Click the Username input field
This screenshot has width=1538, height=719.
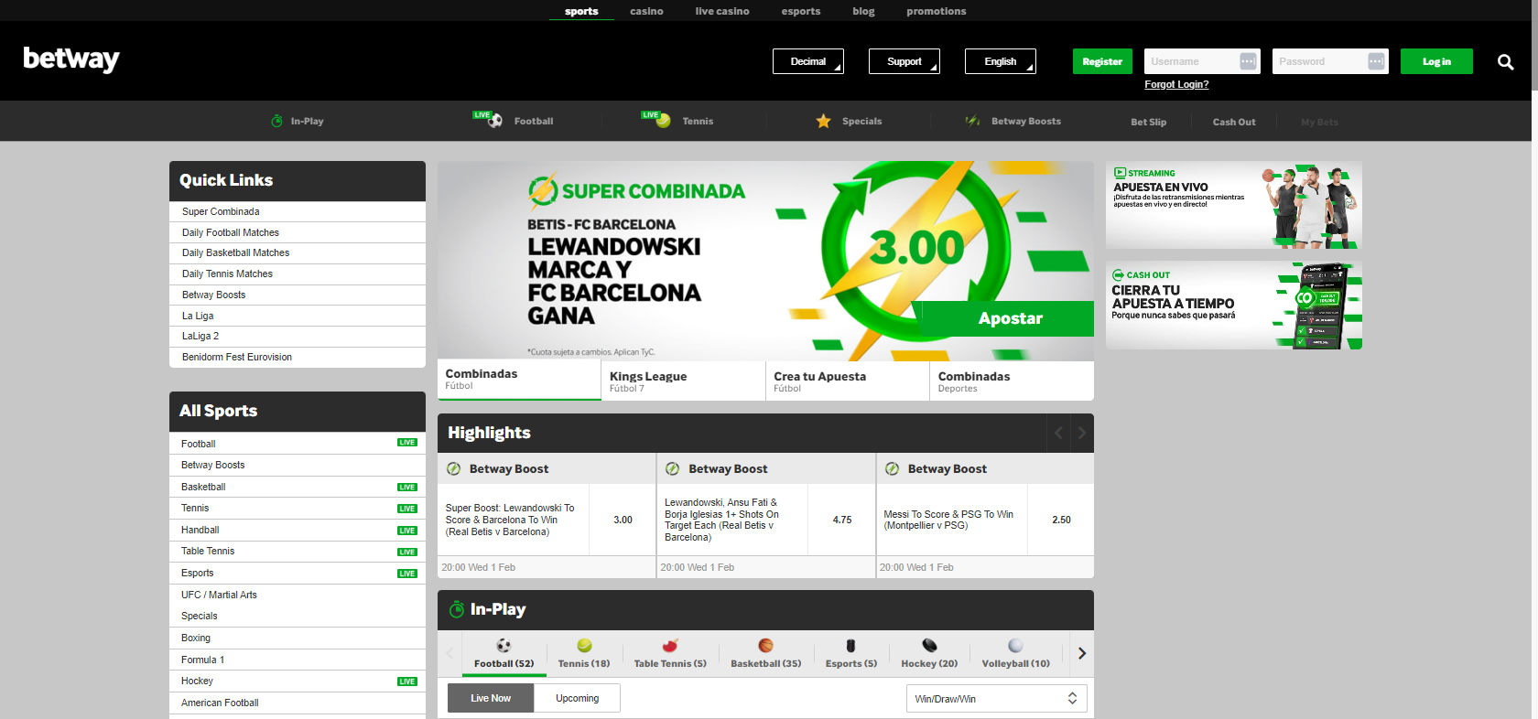(x=1202, y=61)
